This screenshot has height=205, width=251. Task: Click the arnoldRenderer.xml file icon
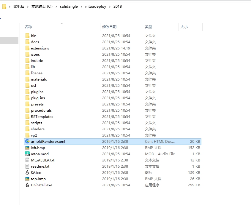coord(27,142)
